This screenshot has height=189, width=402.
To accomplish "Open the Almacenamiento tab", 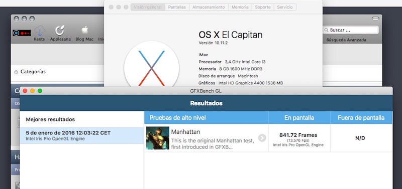I will [209, 7].
